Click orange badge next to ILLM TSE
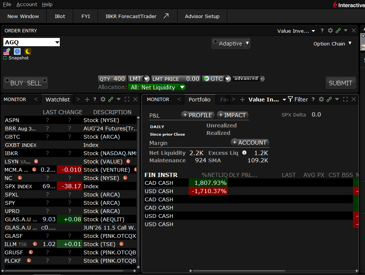 point(35,244)
